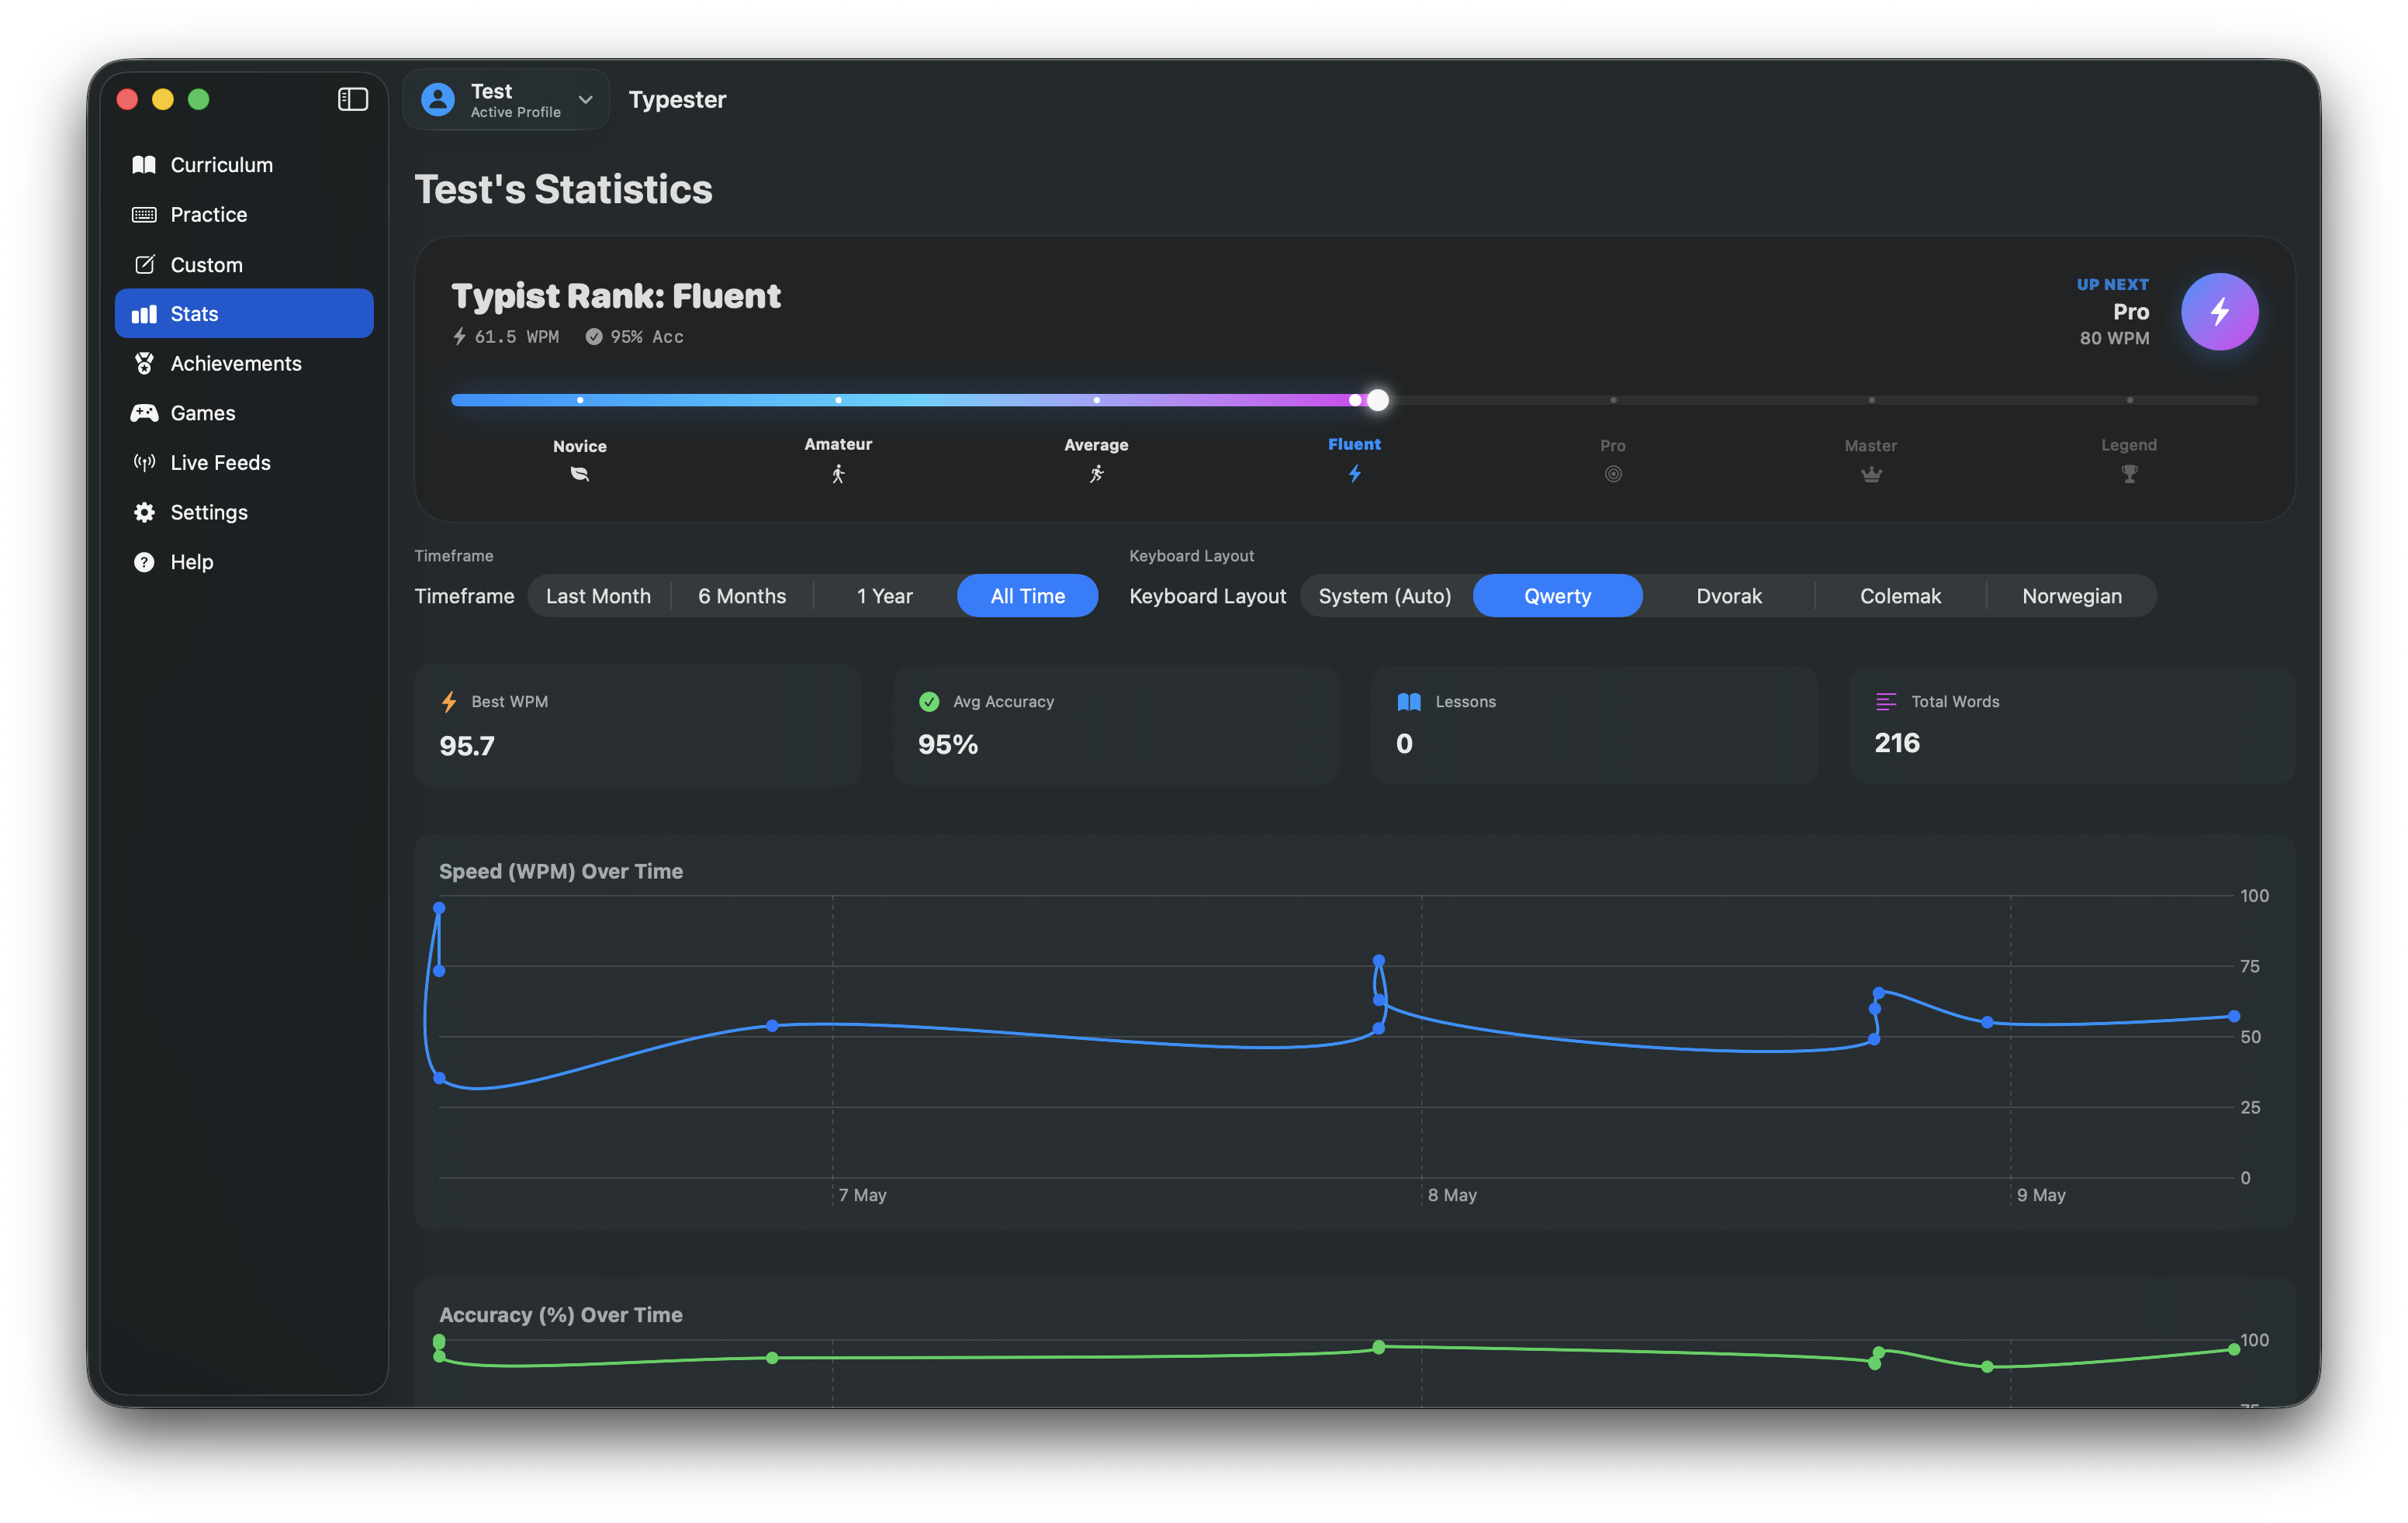Select the Colemak keyboard layout
Viewport: 2408px width, 1523px height.
pyautogui.click(x=1900, y=596)
